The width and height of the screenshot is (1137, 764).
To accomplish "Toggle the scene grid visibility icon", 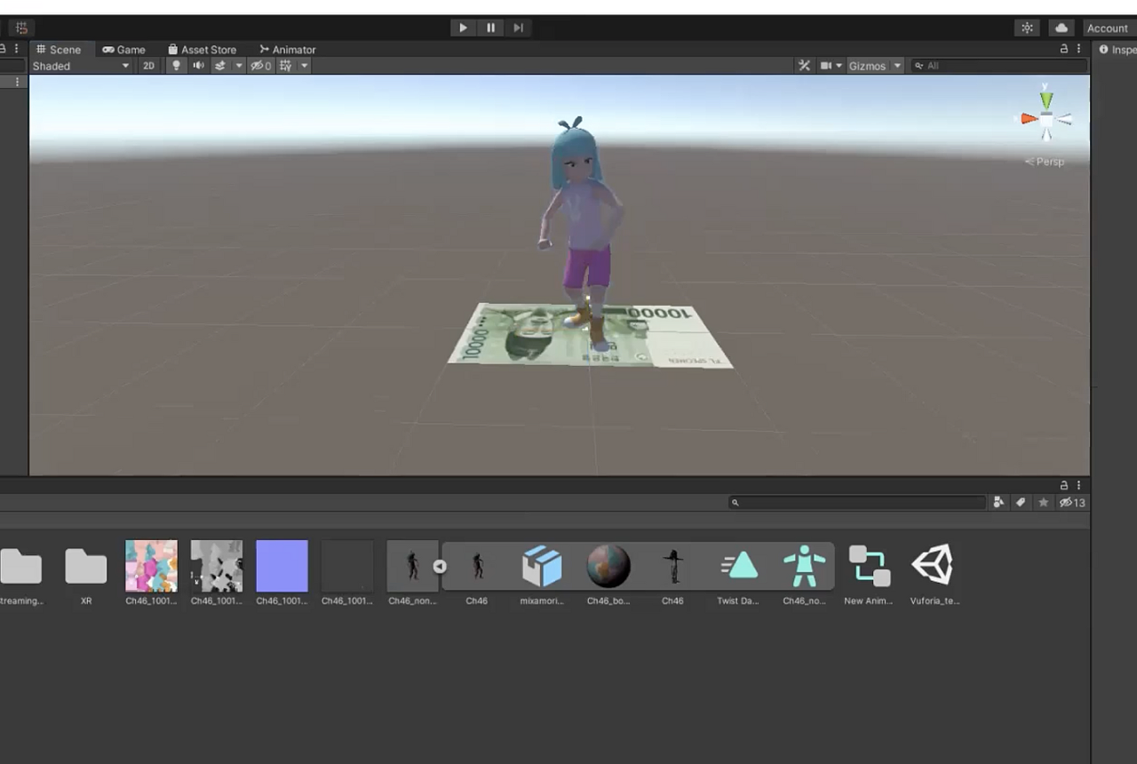I will point(285,66).
